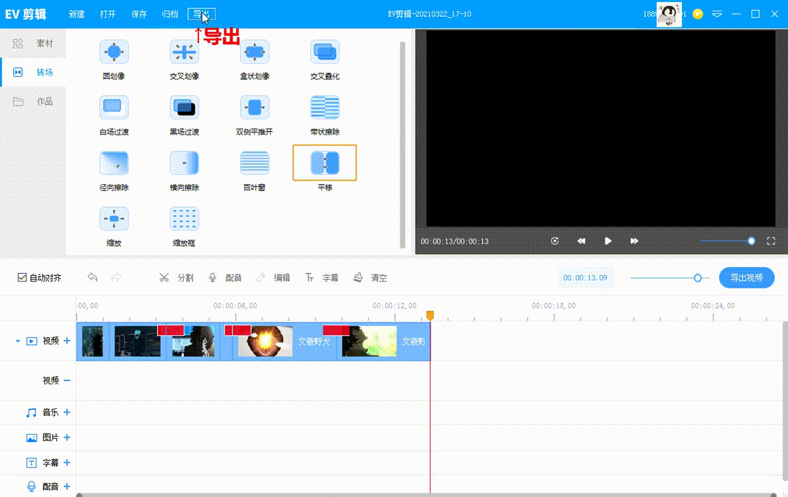Click the redo arrow icon
The height and width of the screenshot is (497, 788).
click(116, 277)
